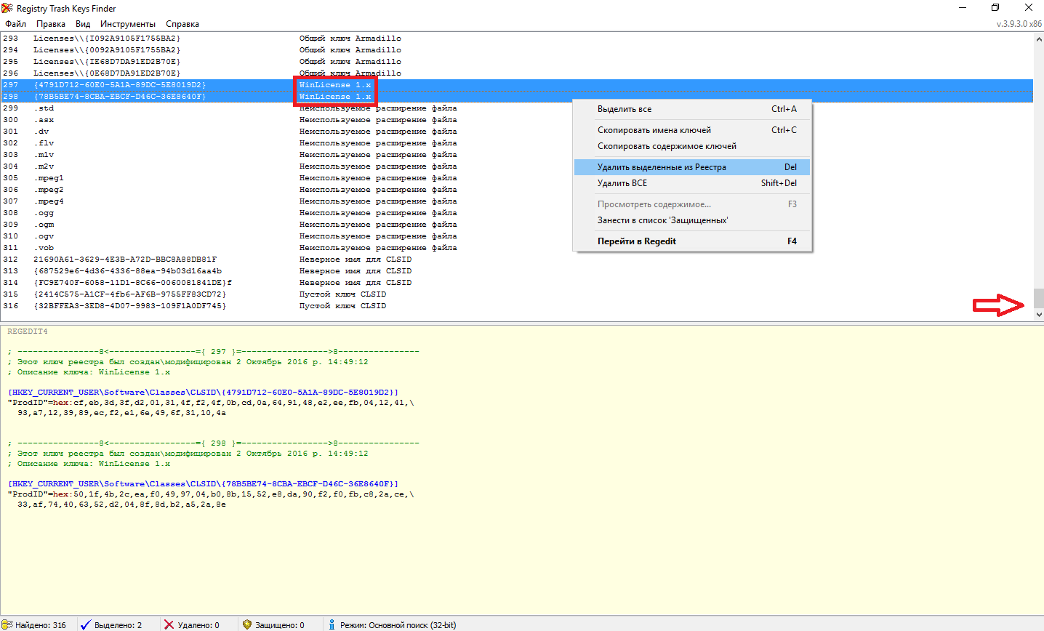Open the Инструменты menu
The image size is (1044, 631).
[x=128, y=24]
